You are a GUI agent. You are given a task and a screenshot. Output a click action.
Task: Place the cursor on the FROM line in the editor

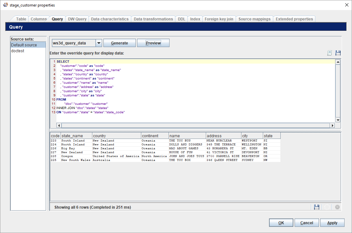pos(61,100)
